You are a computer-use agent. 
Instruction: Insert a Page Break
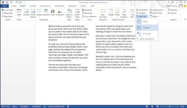click(x=7, y=16)
